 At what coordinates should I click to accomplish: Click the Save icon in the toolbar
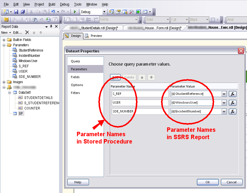(16, 12)
